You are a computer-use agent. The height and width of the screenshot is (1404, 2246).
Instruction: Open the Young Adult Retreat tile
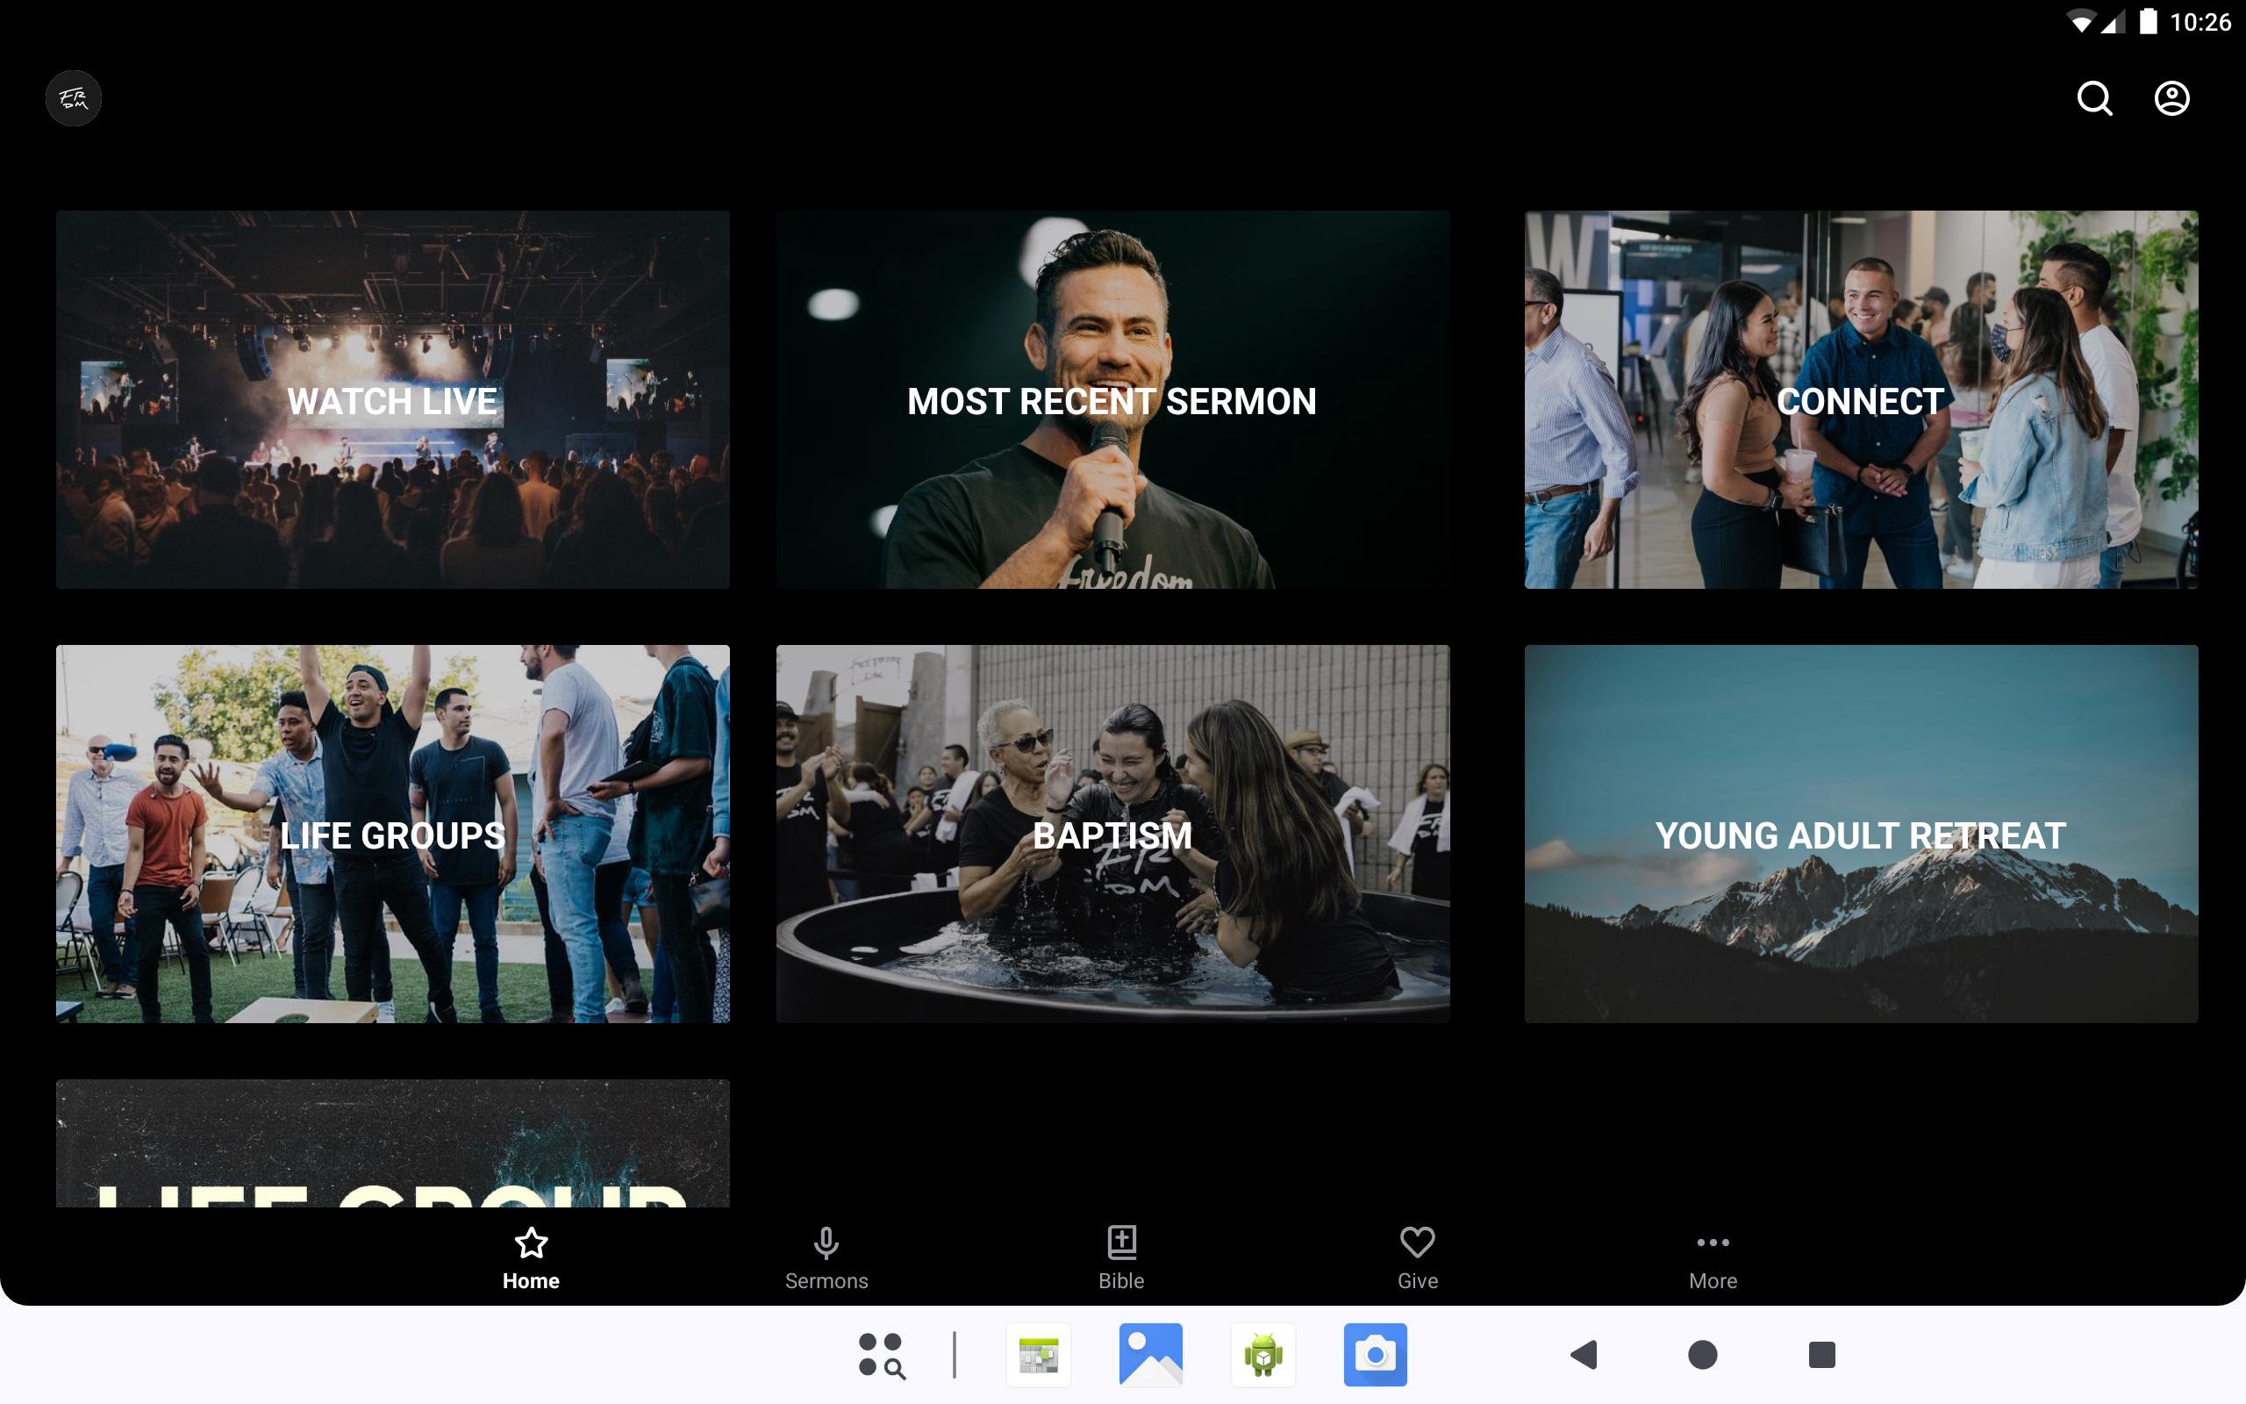coord(1861,834)
